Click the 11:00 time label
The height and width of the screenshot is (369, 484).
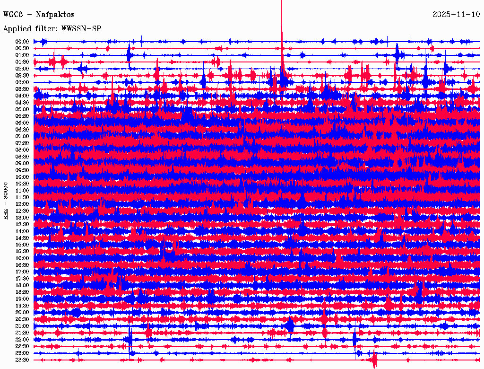[22, 191]
